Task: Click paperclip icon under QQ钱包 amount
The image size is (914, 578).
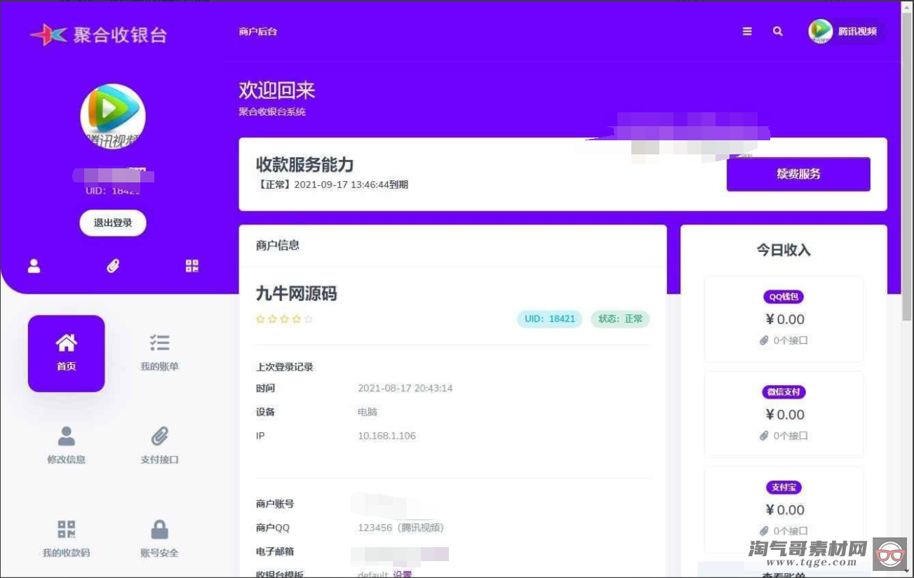Action: coord(765,340)
